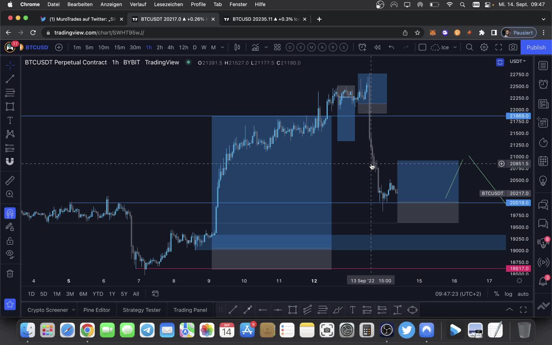Screen dimensions: 552x345
Task: Open the go-to-date calendar icon
Action: 155,294
